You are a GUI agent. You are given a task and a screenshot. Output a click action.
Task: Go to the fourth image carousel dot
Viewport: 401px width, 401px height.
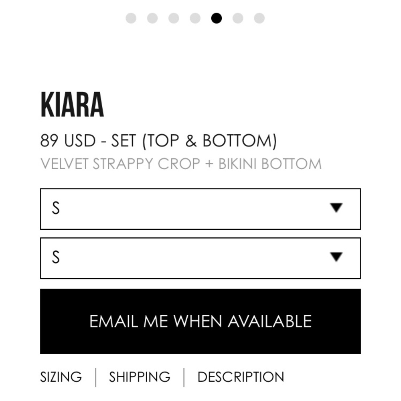(195, 18)
